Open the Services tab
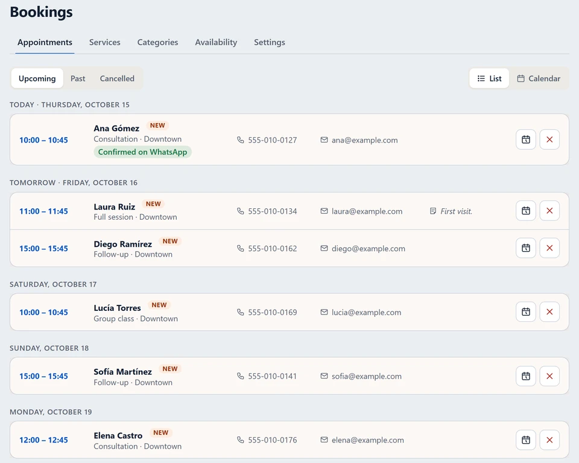The width and height of the screenshot is (579, 463). [x=105, y=42]
